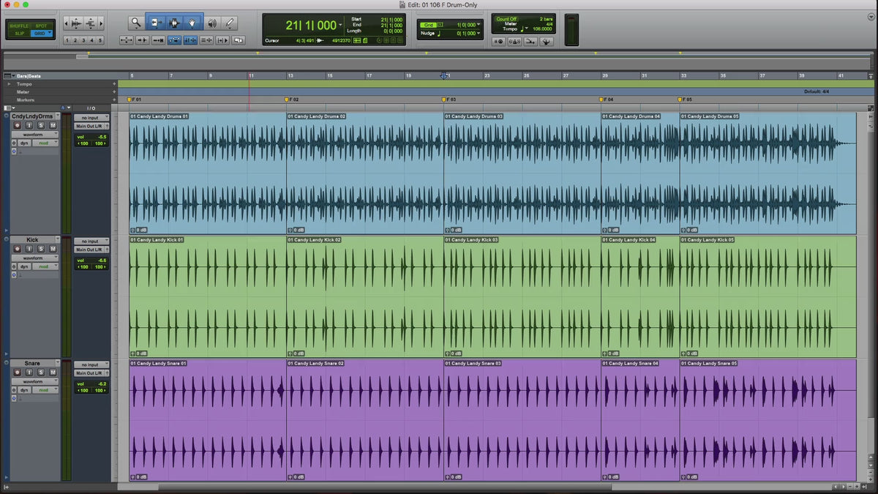Switch to Shuffle edit mode
878x494 pixels.
click(20, 26)
